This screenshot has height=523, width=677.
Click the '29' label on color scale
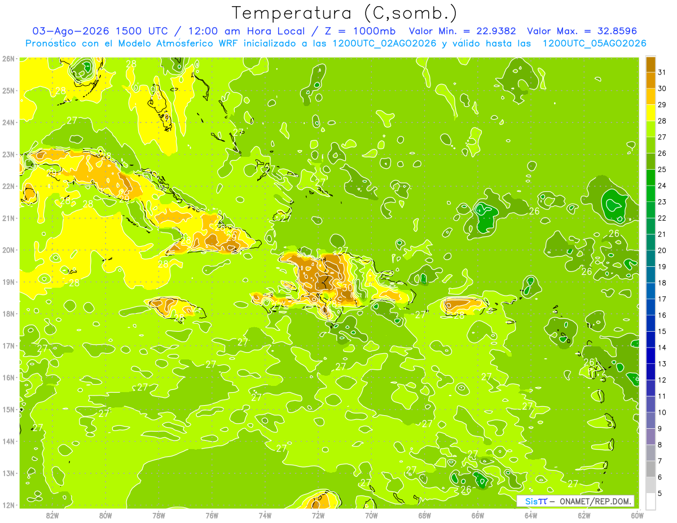pyautogui.click(x=662, y=105)
